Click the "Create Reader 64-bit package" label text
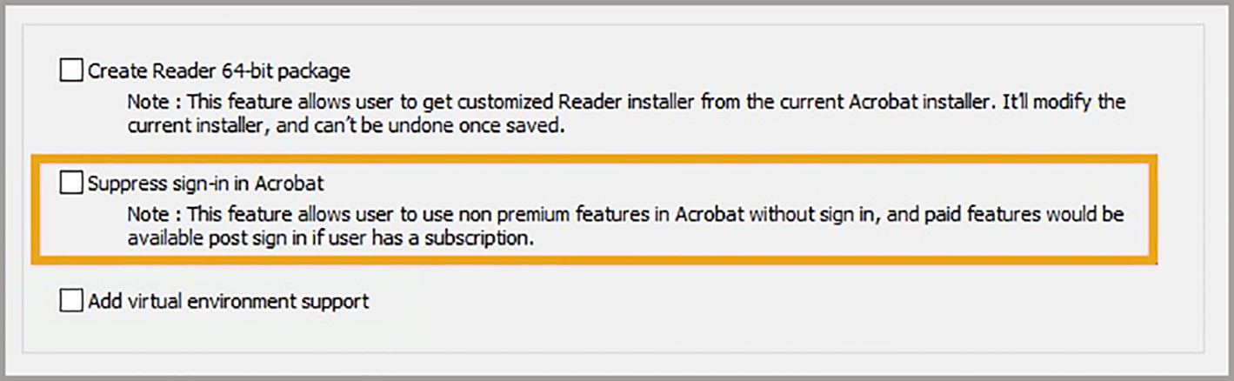The height and width of the screenshot is (381, 1234). click(219, 70)
